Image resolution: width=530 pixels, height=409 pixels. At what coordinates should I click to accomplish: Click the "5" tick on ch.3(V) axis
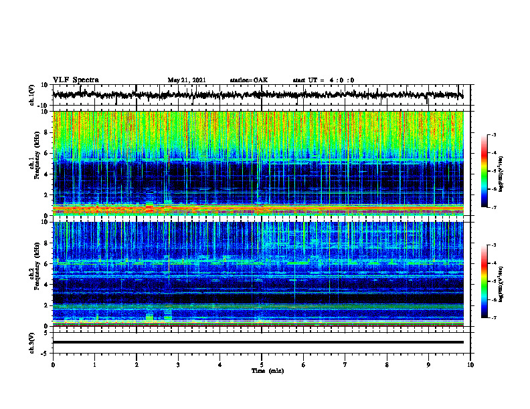coord(47,333)
